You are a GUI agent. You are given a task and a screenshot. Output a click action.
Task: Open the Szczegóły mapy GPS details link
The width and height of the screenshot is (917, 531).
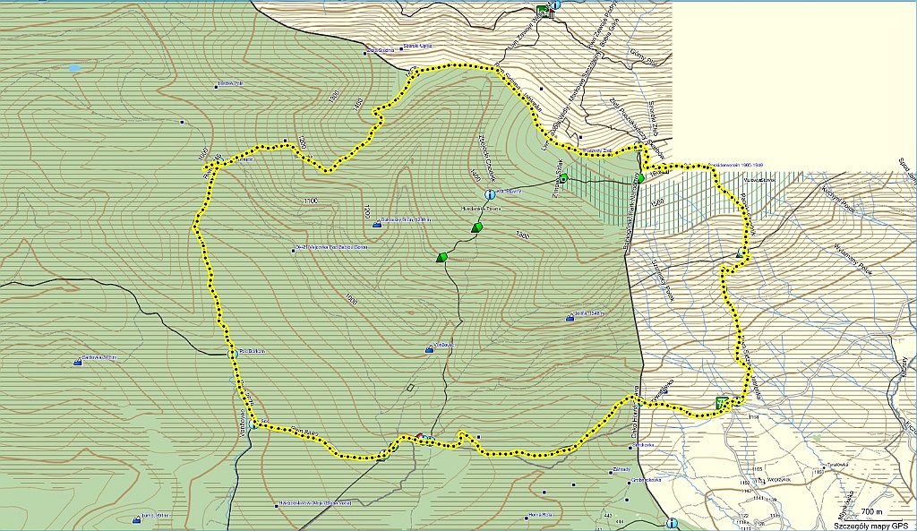coord(870,525)
